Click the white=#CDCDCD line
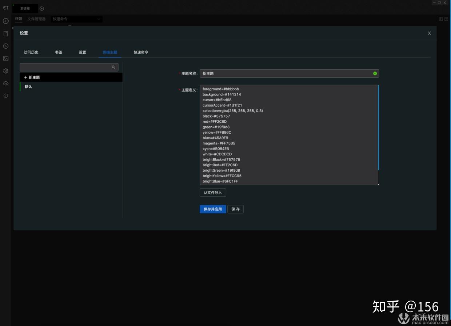 [x=217, y=154]
